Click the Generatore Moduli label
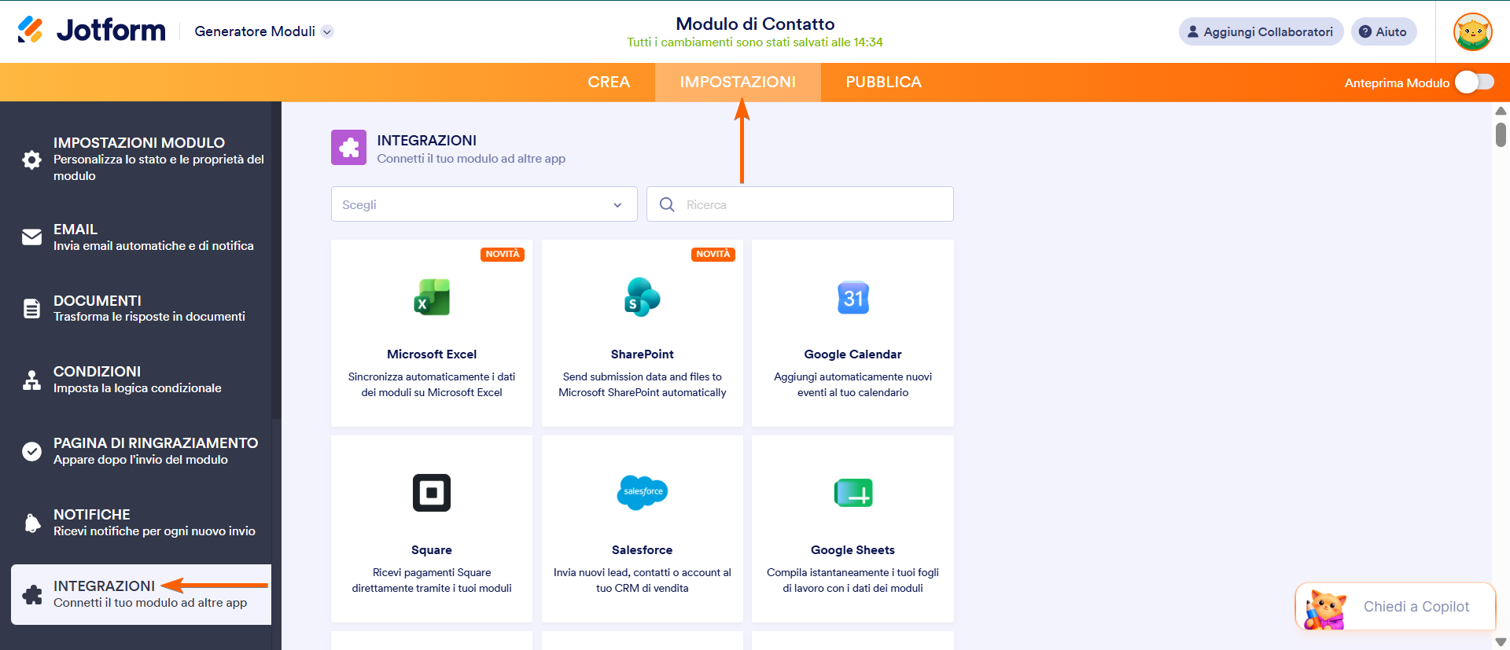The image size is (1510, 650). (x=255, y=31)
